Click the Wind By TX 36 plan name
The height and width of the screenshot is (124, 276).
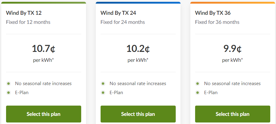click(213, 13)
